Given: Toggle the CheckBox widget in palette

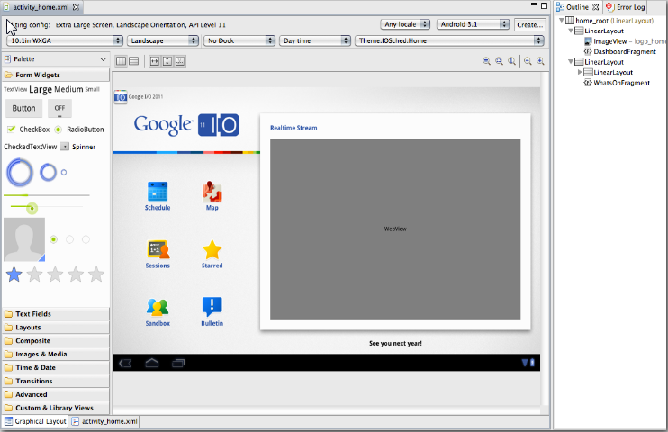Looking at the screenshot, I should [28, 129].
